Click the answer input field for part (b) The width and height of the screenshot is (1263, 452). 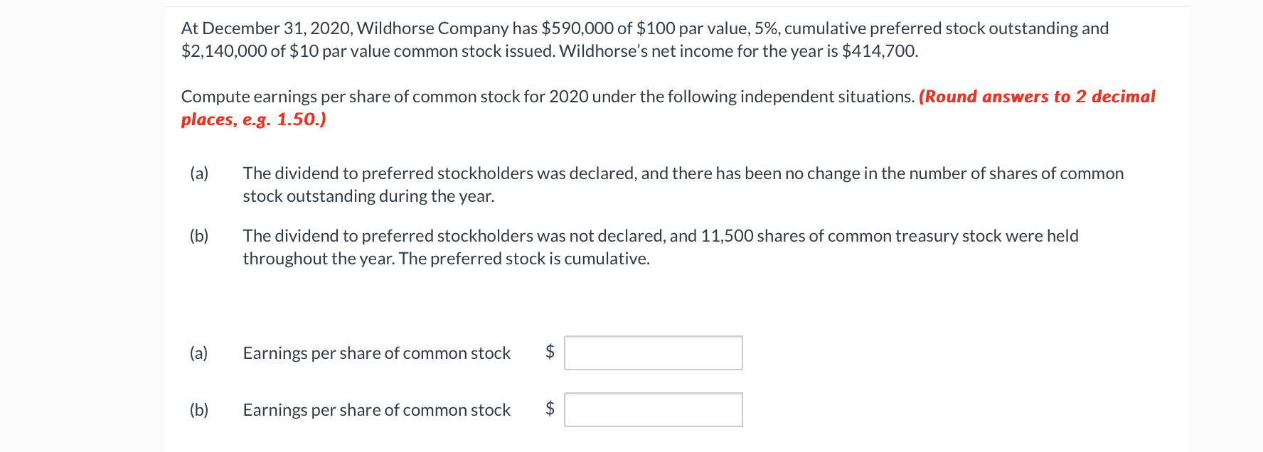tap(653, 409)
